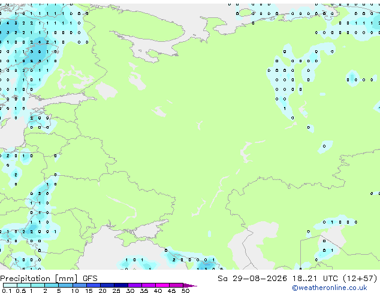Image resolution: width=380 pixels, height=293 pixels.
Task: Click the 'Precipitation [mm] GFS' title text
Action: pyautogui.click(x=49, y=279)
